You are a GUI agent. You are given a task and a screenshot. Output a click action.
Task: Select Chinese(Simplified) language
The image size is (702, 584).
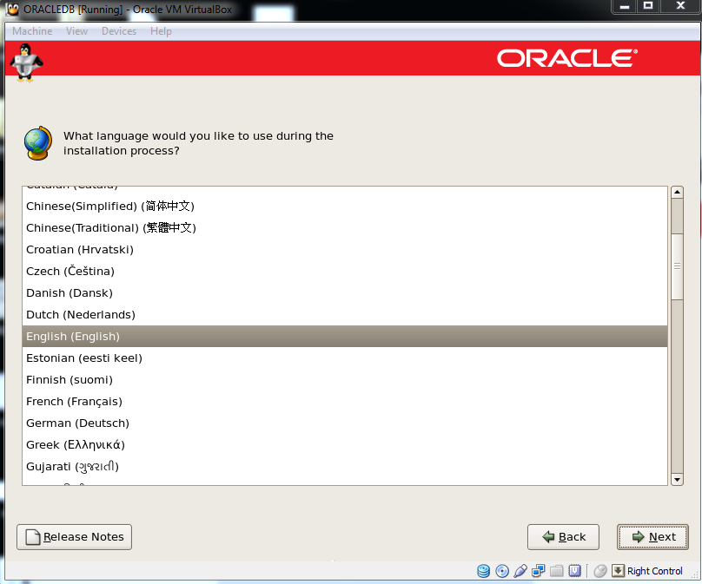coord(345,207)
